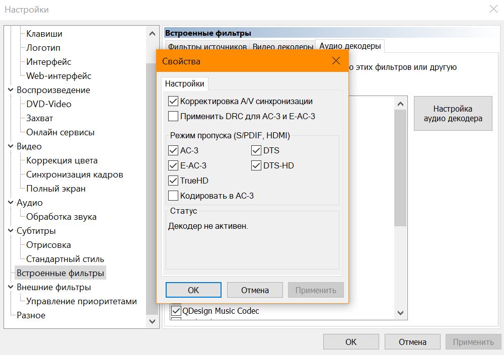Enable Кодировать в AC-3 checkbox
Viewport: 504px width, 355px height.
click(x=173, y=196)
